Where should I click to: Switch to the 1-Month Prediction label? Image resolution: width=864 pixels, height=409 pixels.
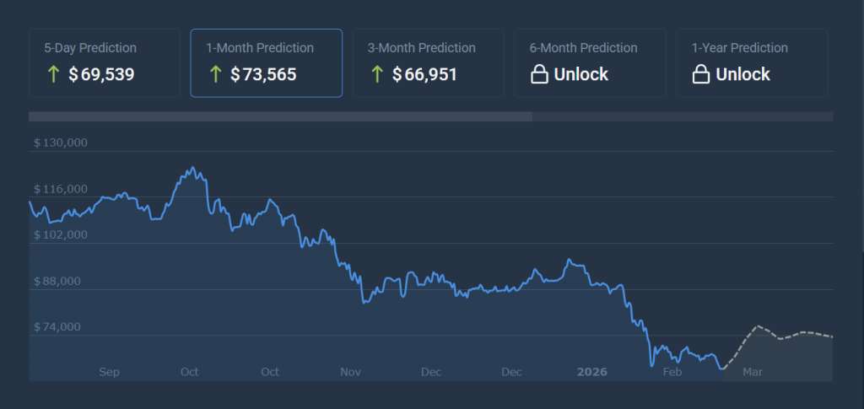coord(260,48)
